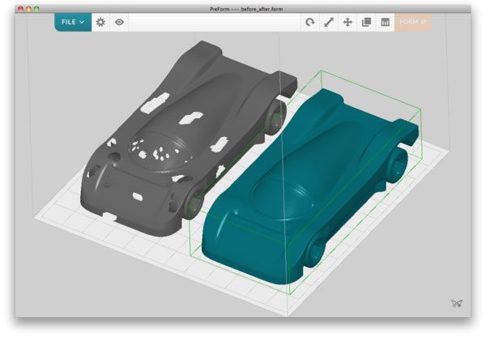The image size is (486, 338).
Task: Click the FORM print button
Action: [x=413, y=22]
